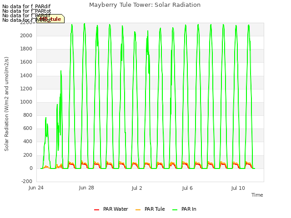Click the Jun 24 x-axis tick label
Viewport: 291px width, 218px height.
(36, 188)
